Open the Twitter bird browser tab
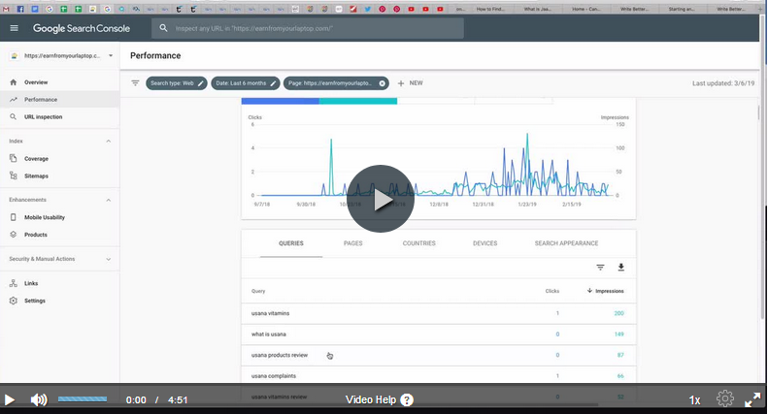The height and width of the screenshot is (414, 768). 367,9
